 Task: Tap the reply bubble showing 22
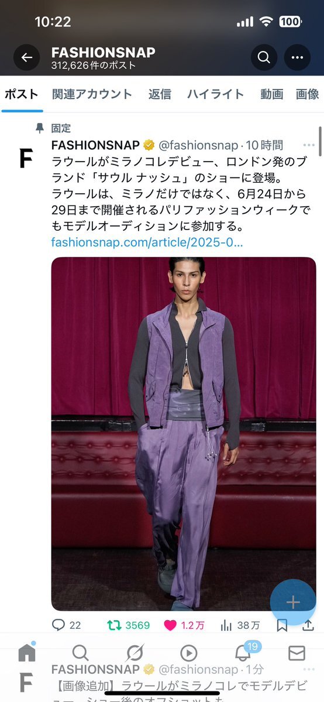66,625
